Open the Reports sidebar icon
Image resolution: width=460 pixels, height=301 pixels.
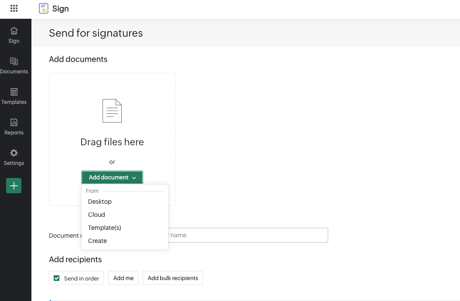click(14, 123)
